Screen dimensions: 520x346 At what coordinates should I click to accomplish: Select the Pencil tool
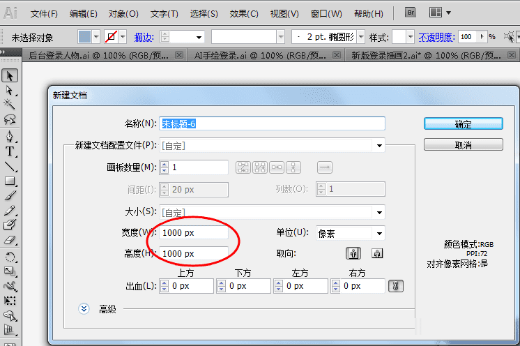point(10,210)
